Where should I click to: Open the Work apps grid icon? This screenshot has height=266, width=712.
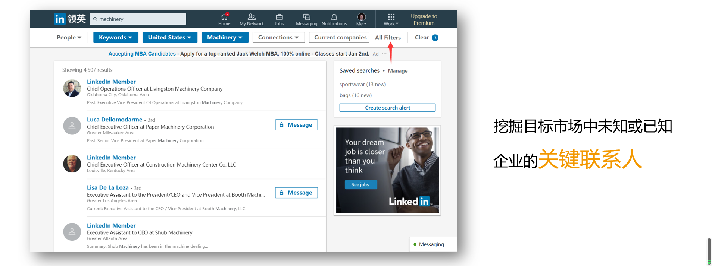click(391, 17)
